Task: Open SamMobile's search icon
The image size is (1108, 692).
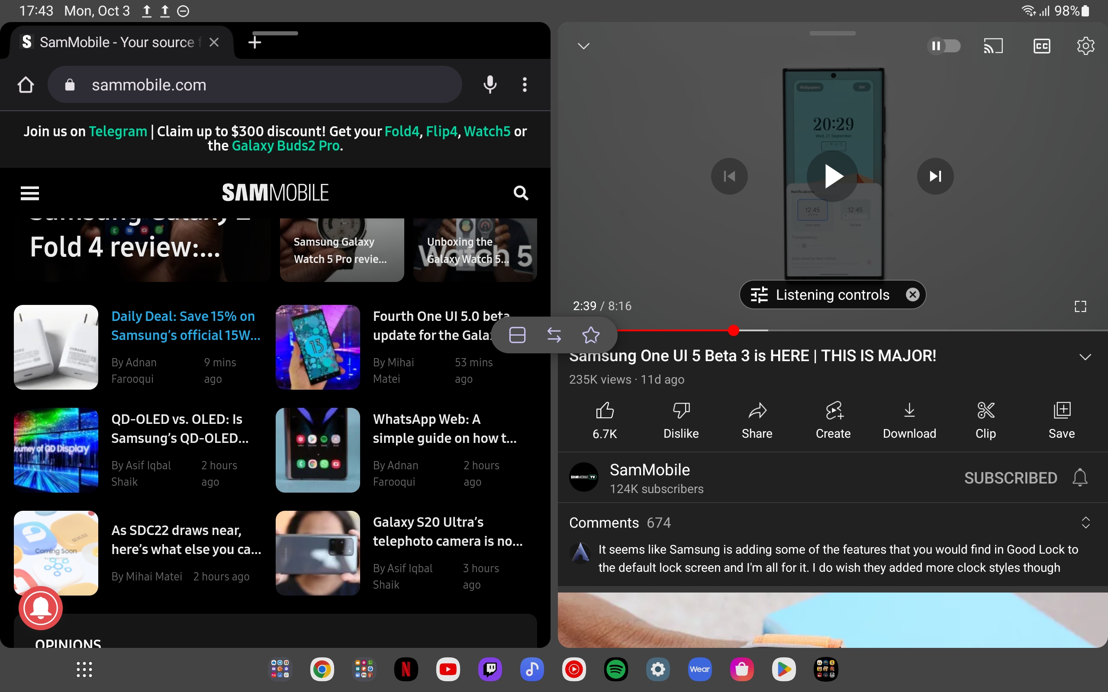Action: (520, 193)
